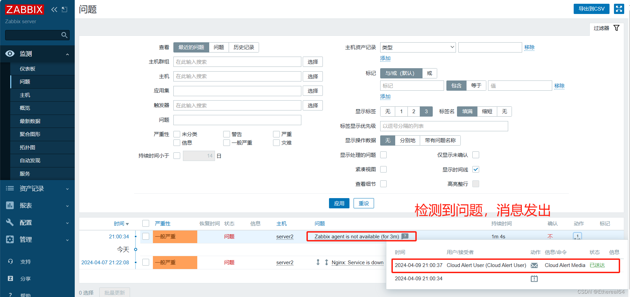Click the headset icon for 支持

10,262
